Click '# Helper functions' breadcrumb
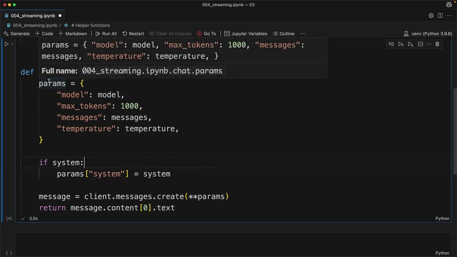Image resolution: width=457 pixels, height=257 pixels. [90, 25]
